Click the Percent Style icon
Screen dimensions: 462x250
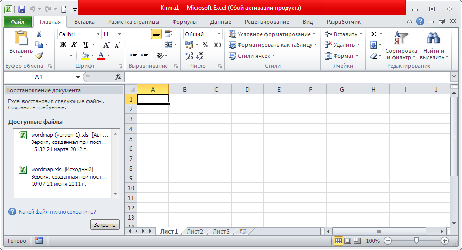point(206,45)
